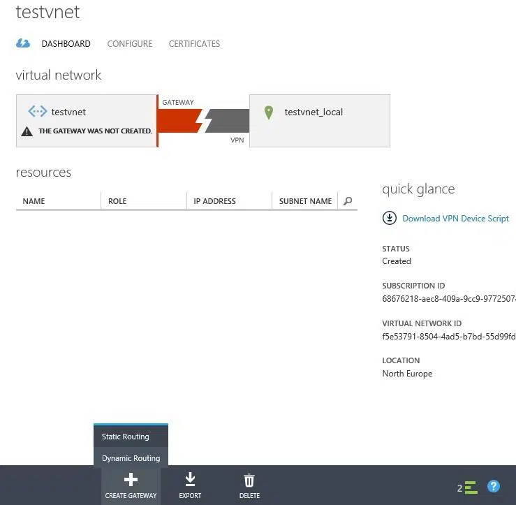Choose Static Routing from the popup

coord(126,437)
